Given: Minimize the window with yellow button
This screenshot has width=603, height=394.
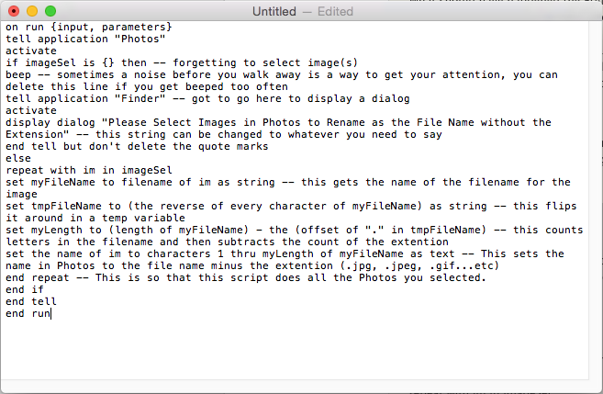Looking at the screenshot, I should [32, 11].
